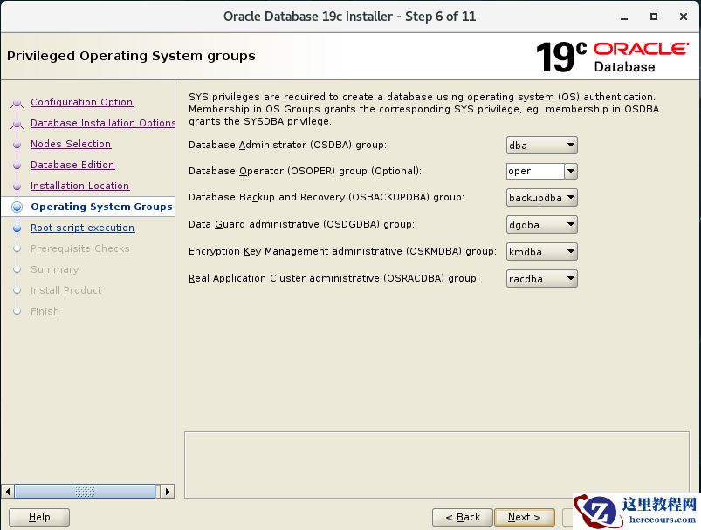Open the OSDBA group dropdown showing dba

tap(541, 145)
